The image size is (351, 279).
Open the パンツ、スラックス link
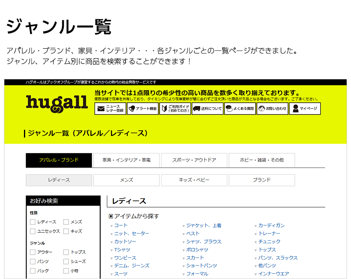click(278, 258)
